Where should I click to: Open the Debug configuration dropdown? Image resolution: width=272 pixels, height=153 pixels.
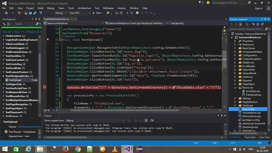[x=61, y=13]
